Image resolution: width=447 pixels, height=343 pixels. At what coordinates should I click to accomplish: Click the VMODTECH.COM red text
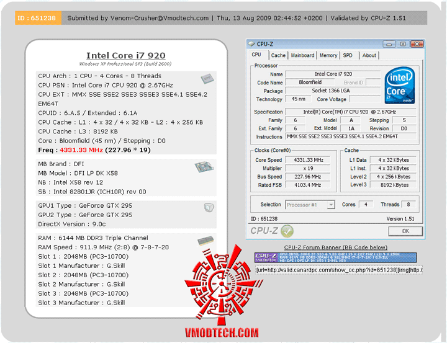222,332
